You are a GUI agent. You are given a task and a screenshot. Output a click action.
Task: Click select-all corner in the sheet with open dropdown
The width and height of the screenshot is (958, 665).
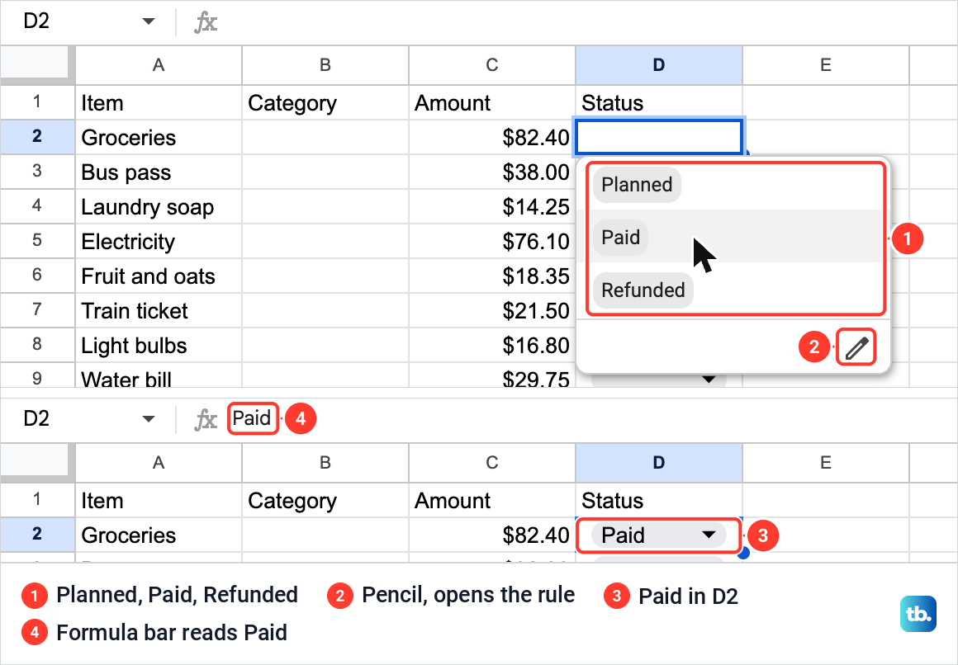click(36, 64)
